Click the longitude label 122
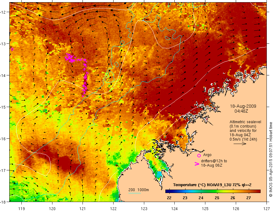This screenshot has height=211, width=273. click(x=113, y=209)
